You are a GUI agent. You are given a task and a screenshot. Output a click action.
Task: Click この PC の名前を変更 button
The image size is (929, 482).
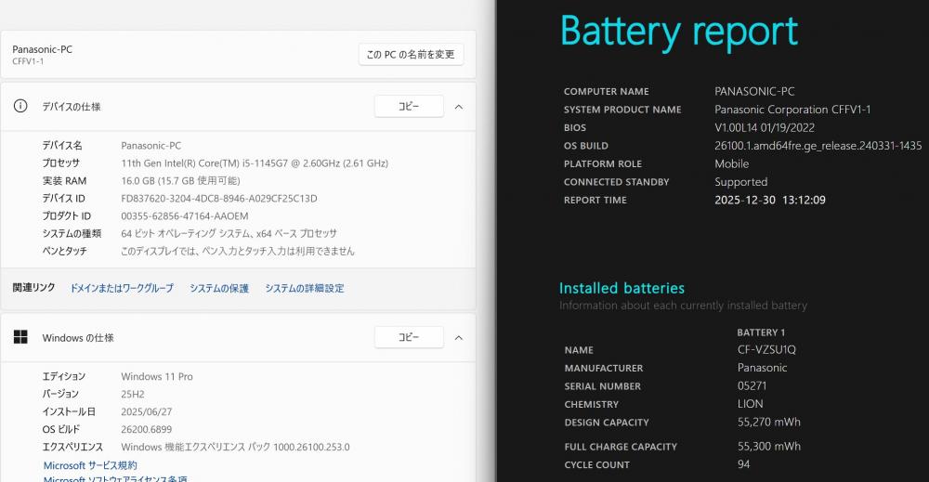[x=411, y=55]
